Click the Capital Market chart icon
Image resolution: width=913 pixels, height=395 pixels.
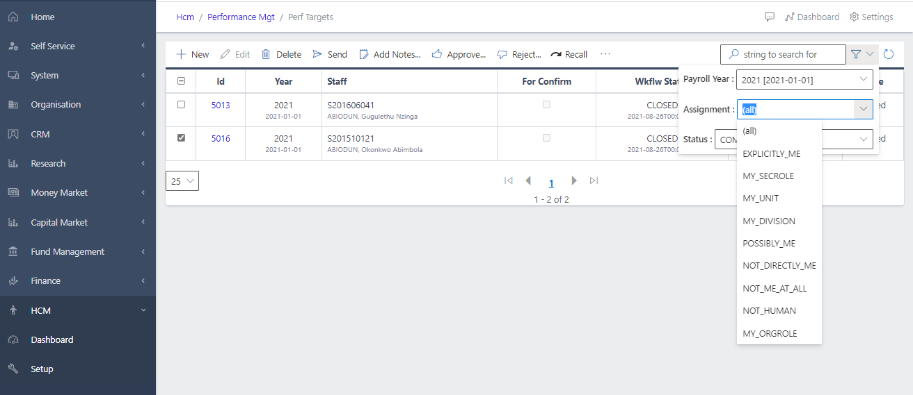(13, 223)
